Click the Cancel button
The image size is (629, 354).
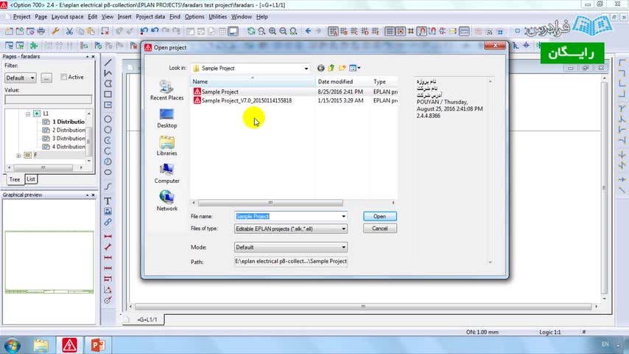coord(379,228)
